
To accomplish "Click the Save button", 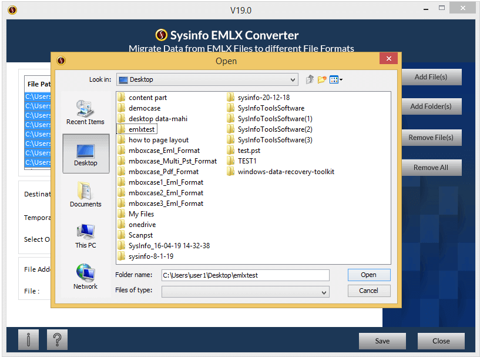I will (x=382, y=341).
